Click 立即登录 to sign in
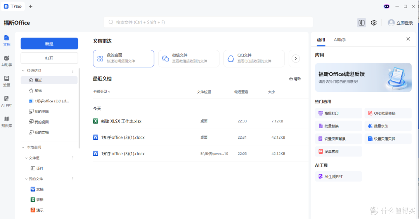Screen dimensions: 419x219 point(405,23)
